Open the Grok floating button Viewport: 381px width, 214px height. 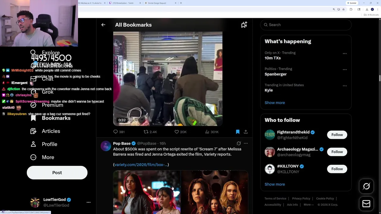366,186
